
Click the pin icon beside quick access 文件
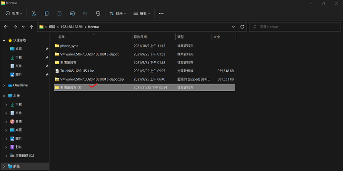47,66
